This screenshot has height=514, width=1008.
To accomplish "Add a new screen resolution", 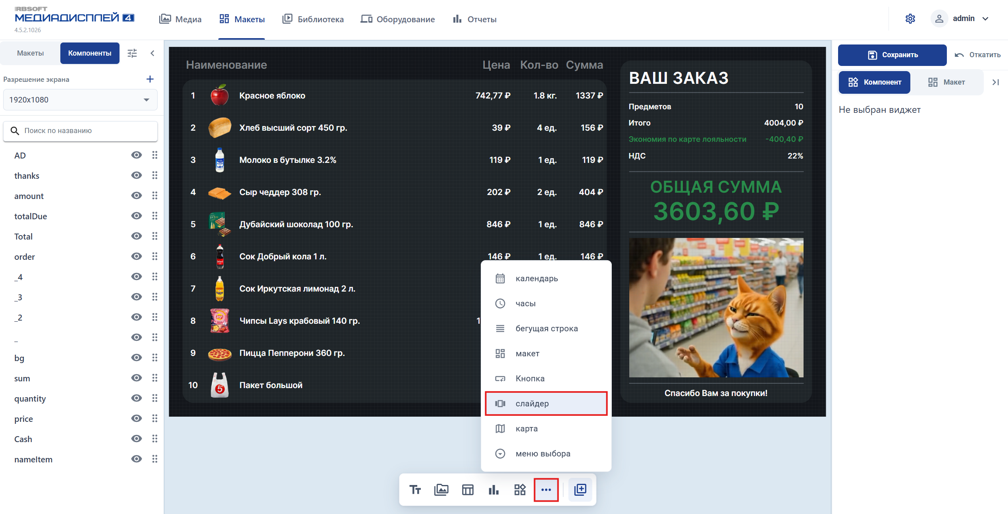I will (150, 79).
